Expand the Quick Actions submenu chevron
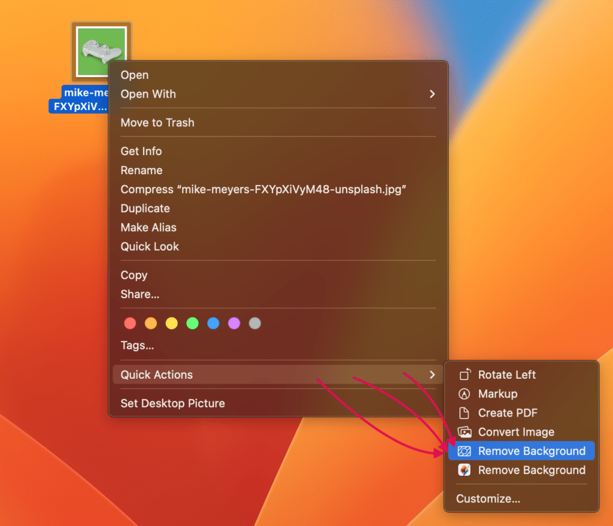 (432, 375)
